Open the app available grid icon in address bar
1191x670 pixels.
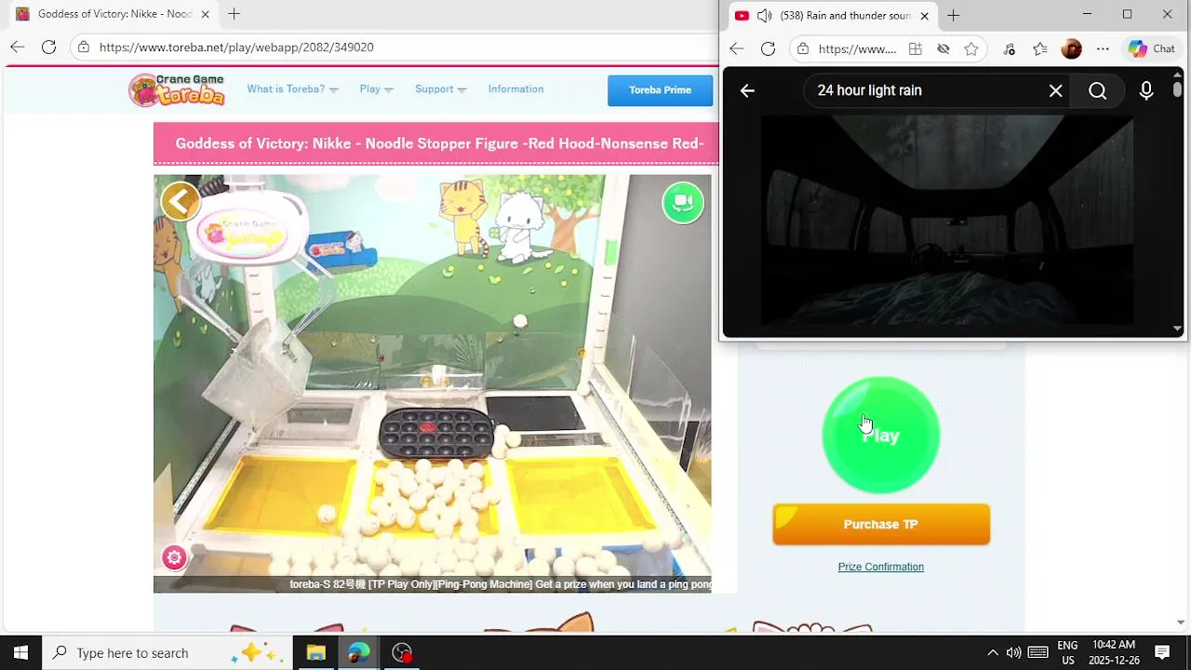916,49
